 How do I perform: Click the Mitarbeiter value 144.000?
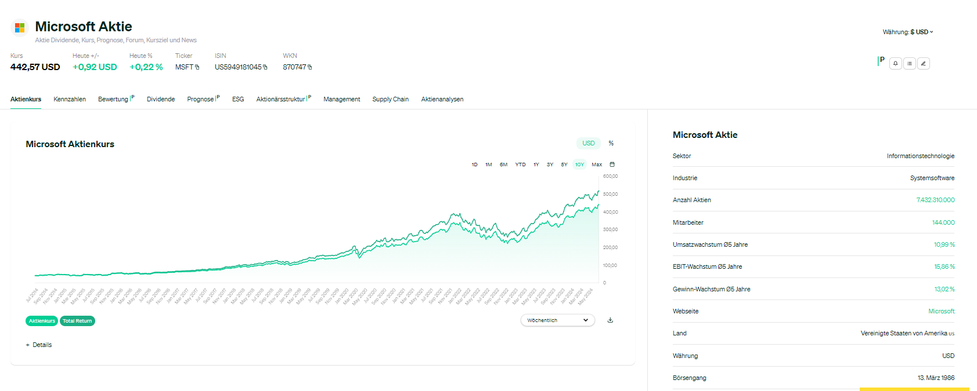[943, 222]
